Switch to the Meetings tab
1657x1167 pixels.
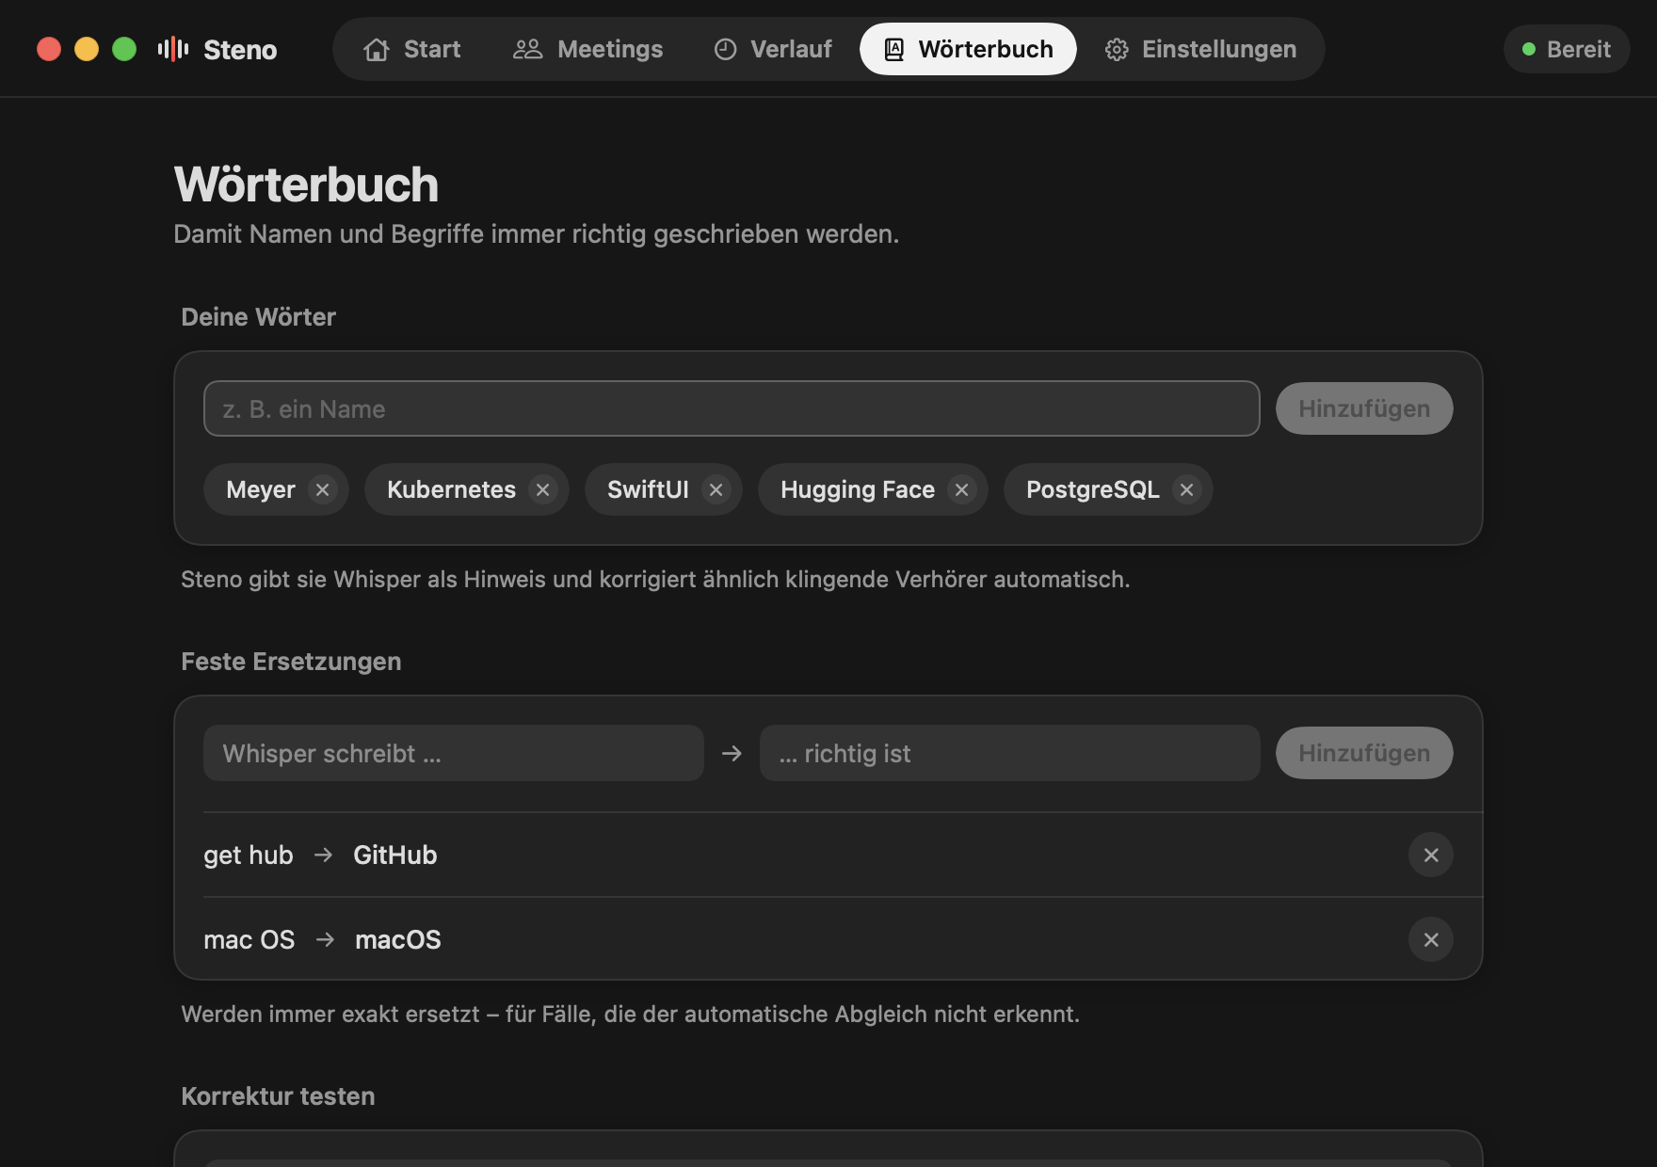[x=587, y=49]
